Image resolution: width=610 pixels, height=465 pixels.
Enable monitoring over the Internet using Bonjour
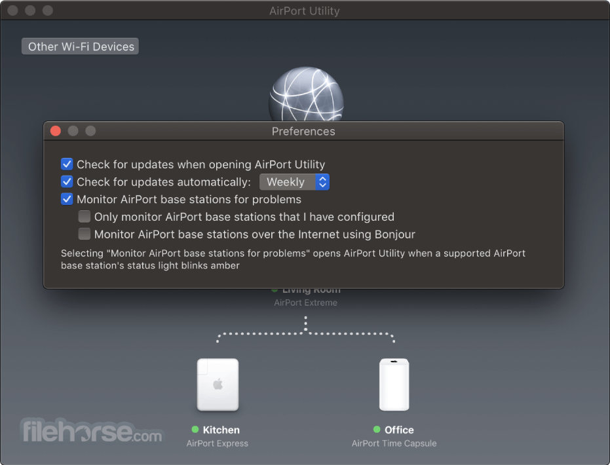[85, 234]
